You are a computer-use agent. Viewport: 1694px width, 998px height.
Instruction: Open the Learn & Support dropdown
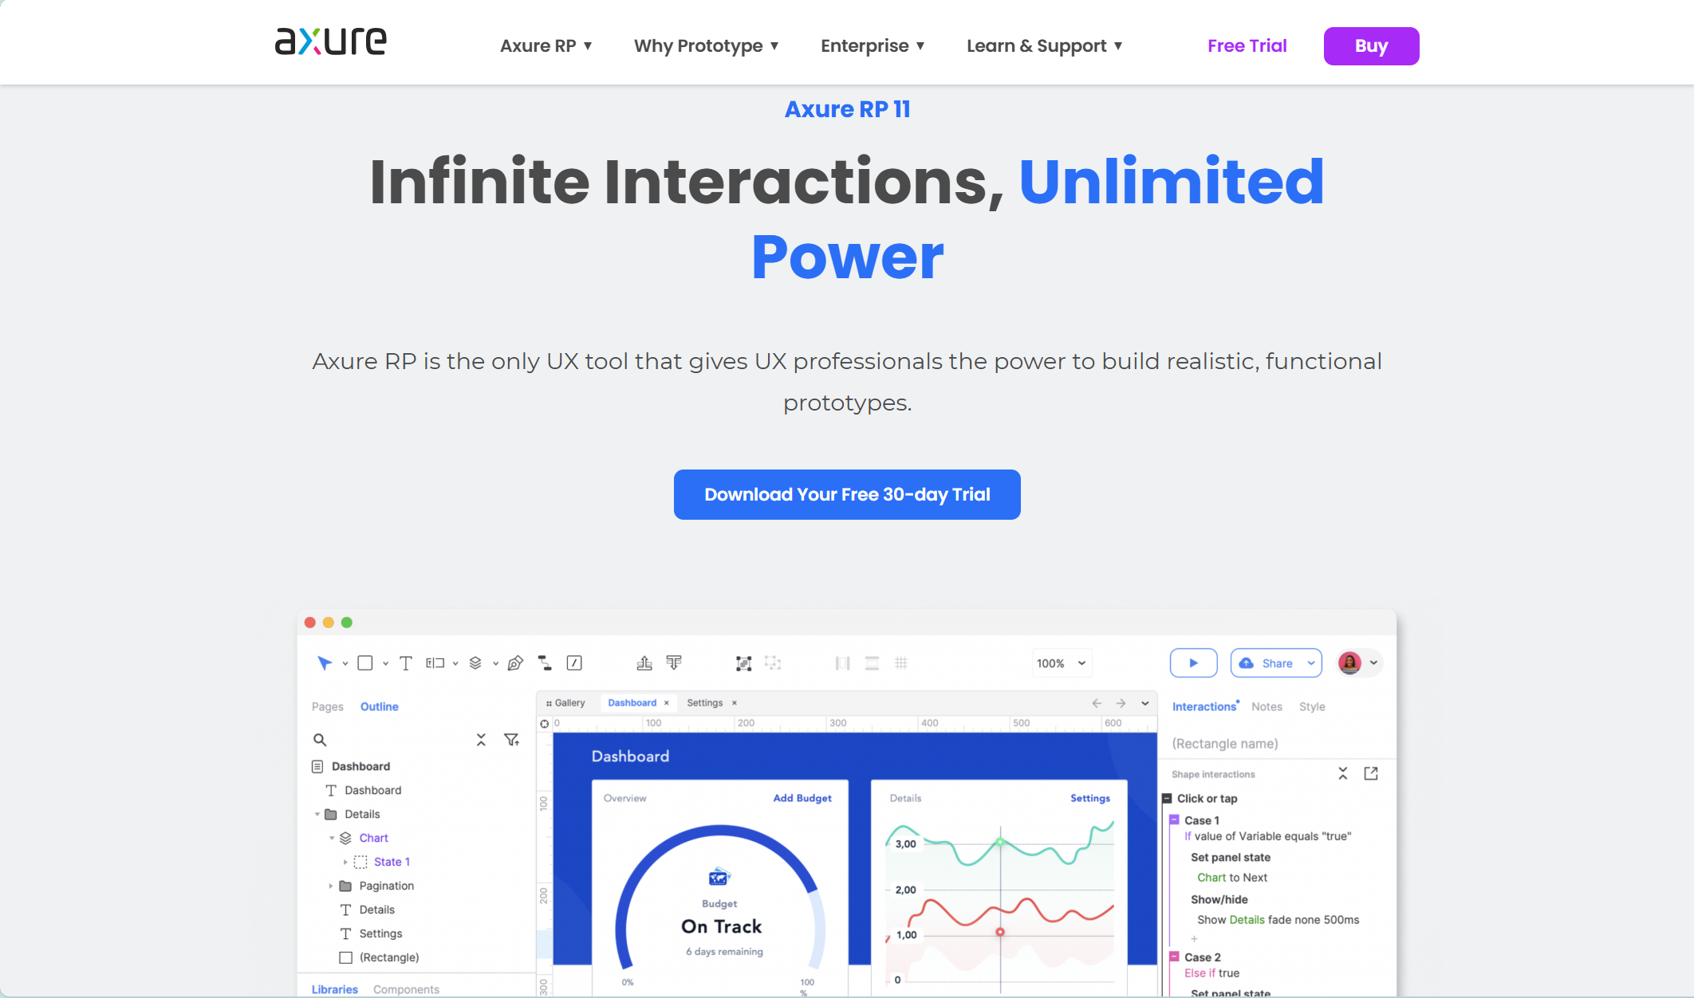[x=1045, y=45]
